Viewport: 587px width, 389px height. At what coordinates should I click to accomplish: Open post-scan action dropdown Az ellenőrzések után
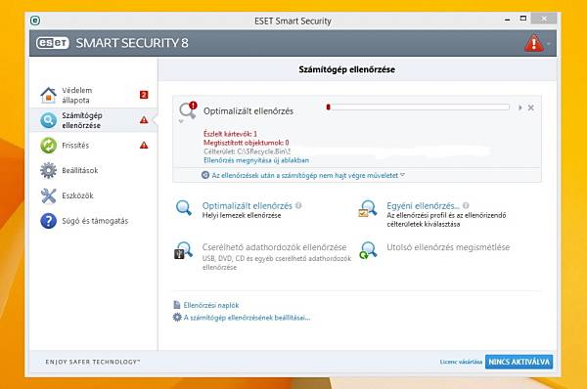pyautogui.click(x=308, y=175)
